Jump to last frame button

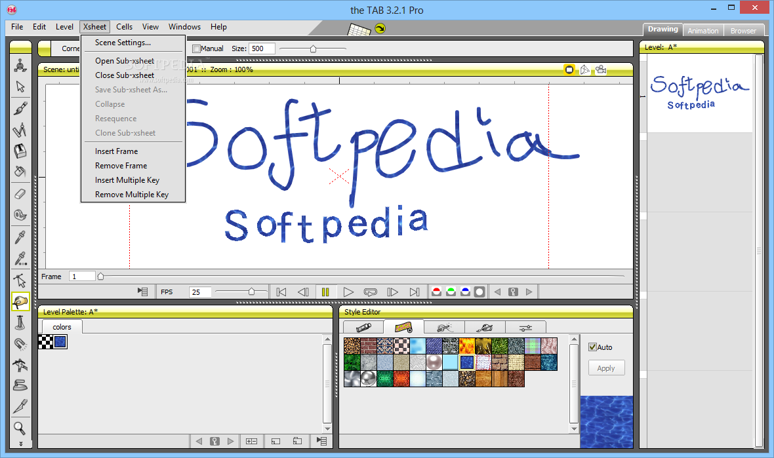click(x=415, y=292)
